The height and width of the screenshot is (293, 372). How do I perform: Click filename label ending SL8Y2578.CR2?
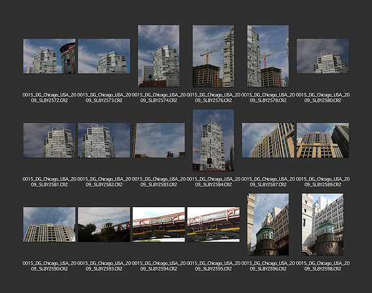[x=268, y=98]
